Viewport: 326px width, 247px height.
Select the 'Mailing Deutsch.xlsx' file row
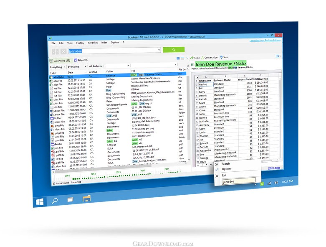(142, 97)
